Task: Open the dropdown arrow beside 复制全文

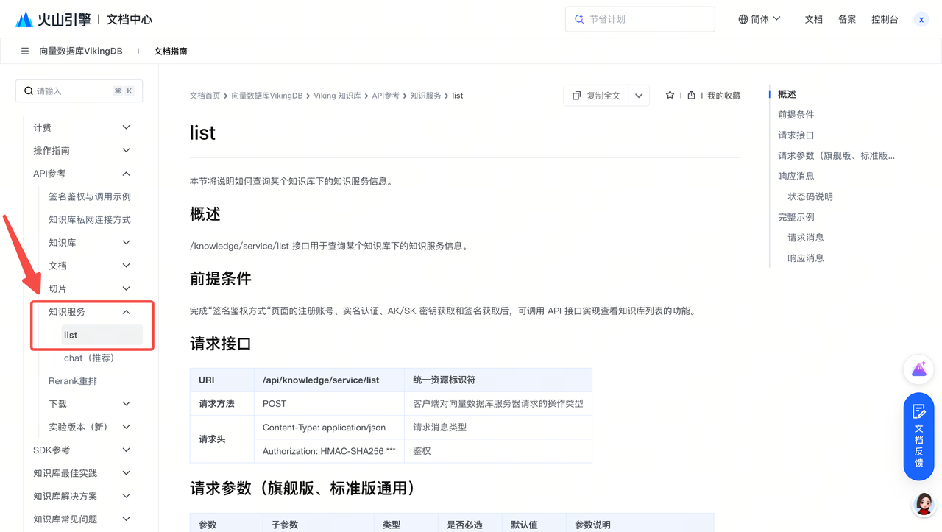Action: click(639, 96)
